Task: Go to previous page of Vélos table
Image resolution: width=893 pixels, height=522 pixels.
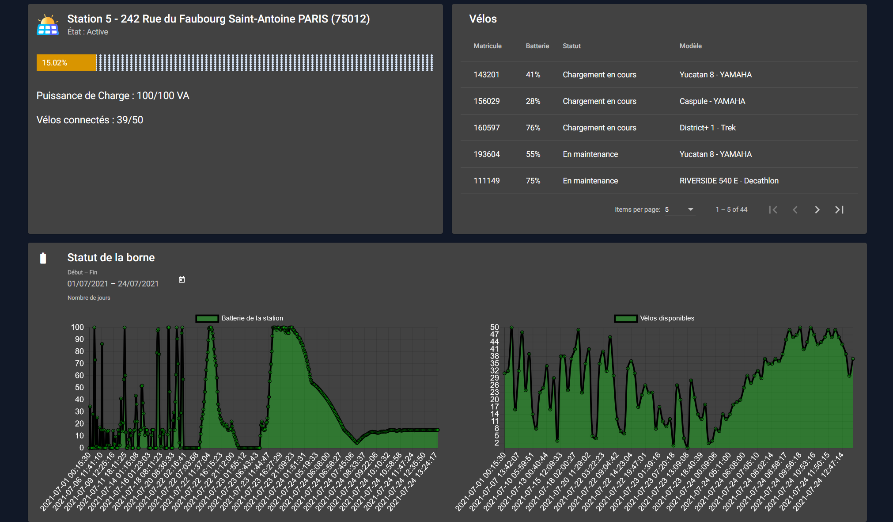Action: pyautogui.click(x=795, y=210)
